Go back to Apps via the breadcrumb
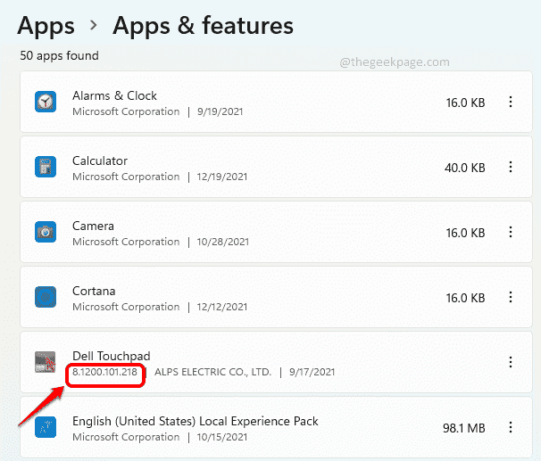The width and height of the screenshot is (541, 461). click(46, 26)
